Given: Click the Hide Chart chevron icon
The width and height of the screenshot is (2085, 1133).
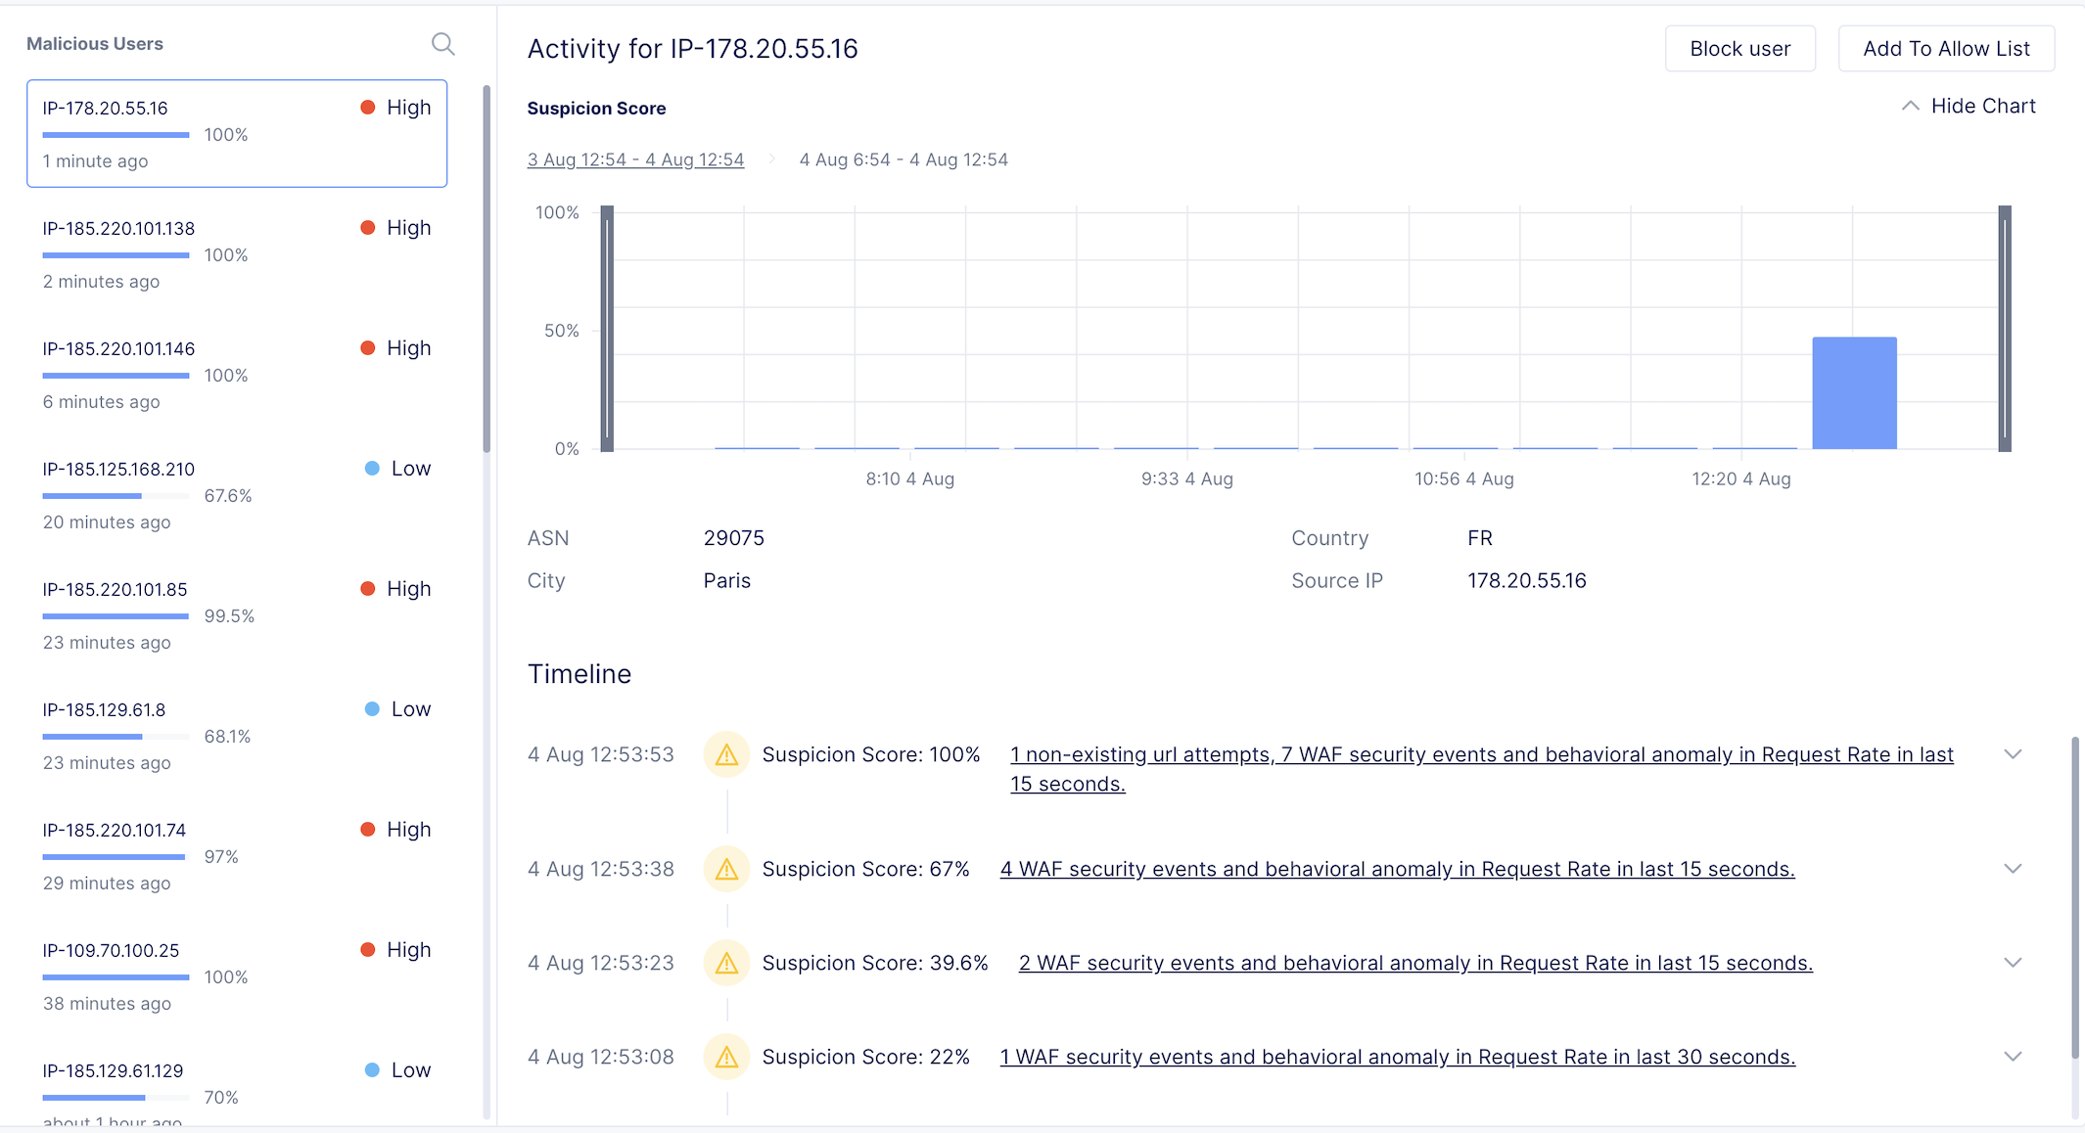Looking at the screenshot, I should coord(1910,106).
